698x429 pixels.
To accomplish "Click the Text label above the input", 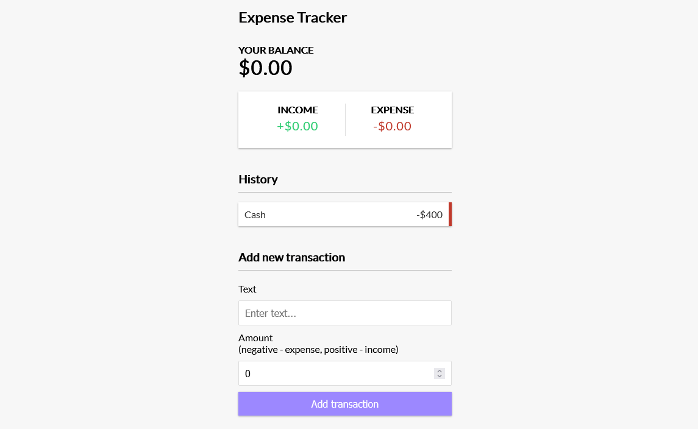I will tap(247, 289).
